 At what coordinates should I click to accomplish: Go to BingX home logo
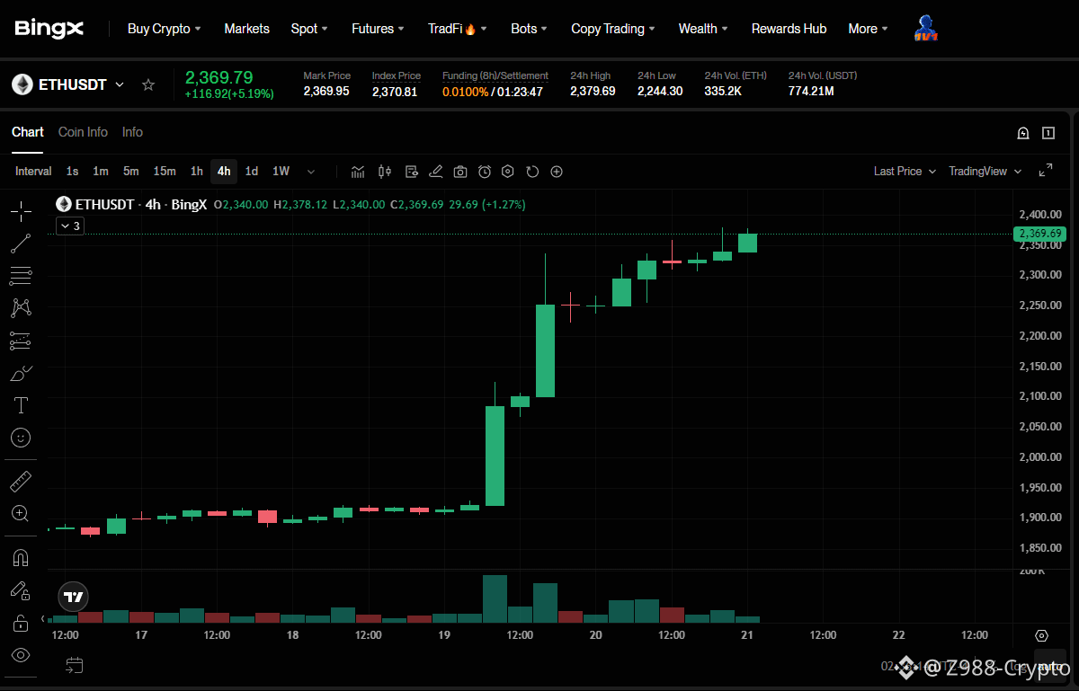tap(49, 29)
